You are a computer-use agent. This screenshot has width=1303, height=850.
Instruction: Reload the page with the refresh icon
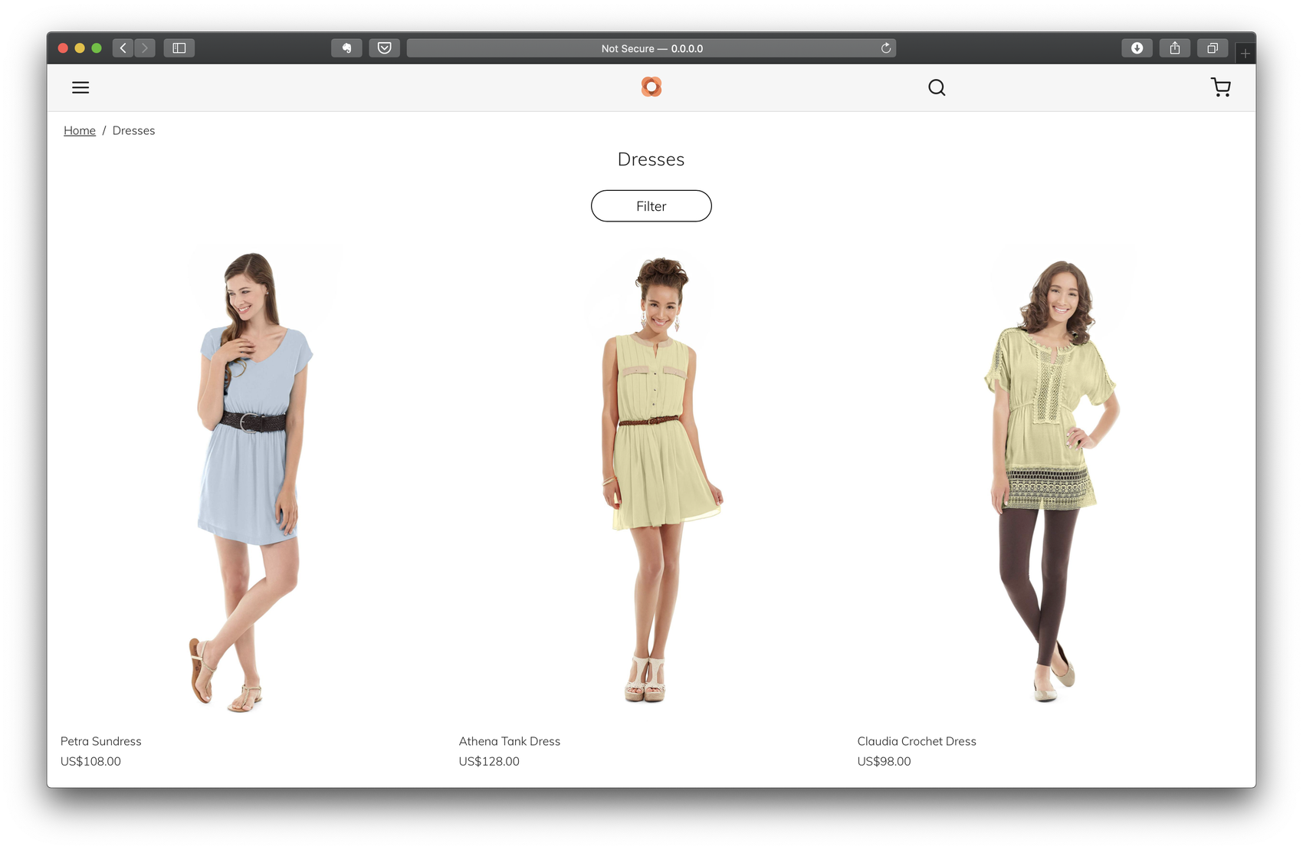click(x=886, y=48)
